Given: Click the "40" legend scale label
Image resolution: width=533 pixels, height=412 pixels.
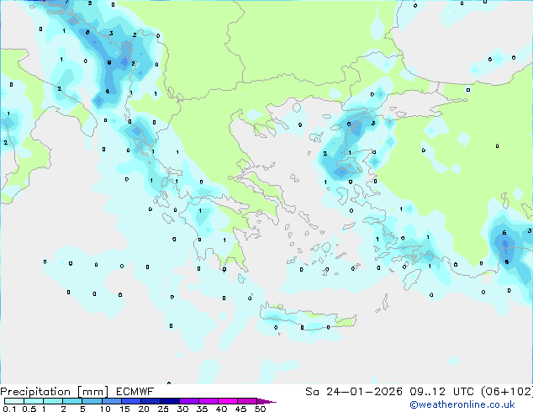Looking at the screenshot, I should point(221,409).
